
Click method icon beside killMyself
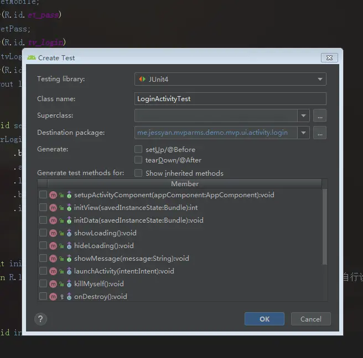click(53, 284)
